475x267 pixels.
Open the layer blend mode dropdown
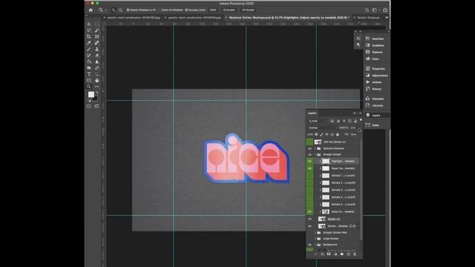pyautogui.click(x=322, y=128)
